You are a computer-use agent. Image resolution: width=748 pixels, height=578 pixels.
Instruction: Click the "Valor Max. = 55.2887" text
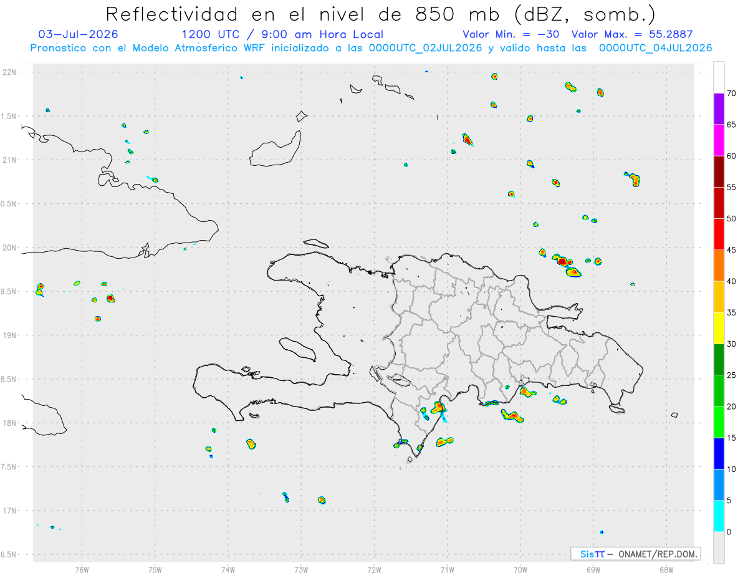(x=632, y=34)
